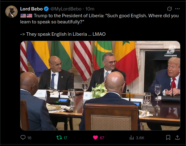Click the green repost arrows icon
186x146 pixels.
[x=59, y=137]
